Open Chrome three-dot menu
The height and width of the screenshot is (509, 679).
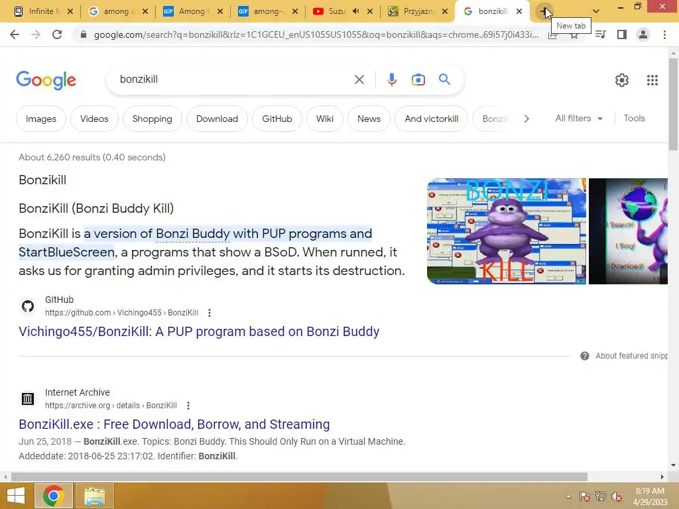click(664, 34)
